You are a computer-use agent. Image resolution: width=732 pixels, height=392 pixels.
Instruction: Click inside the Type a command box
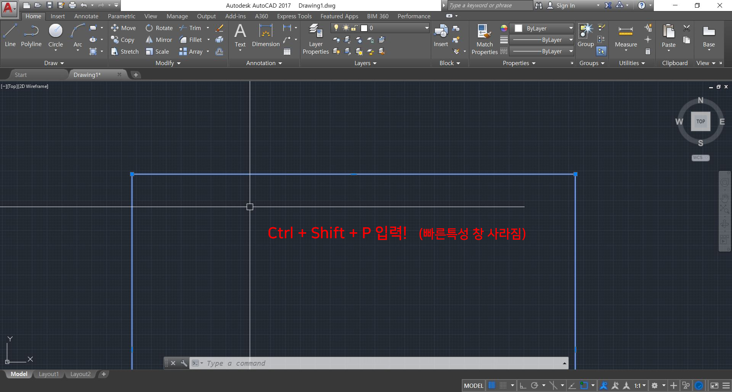pyautogui.click(x=305, y=363)
